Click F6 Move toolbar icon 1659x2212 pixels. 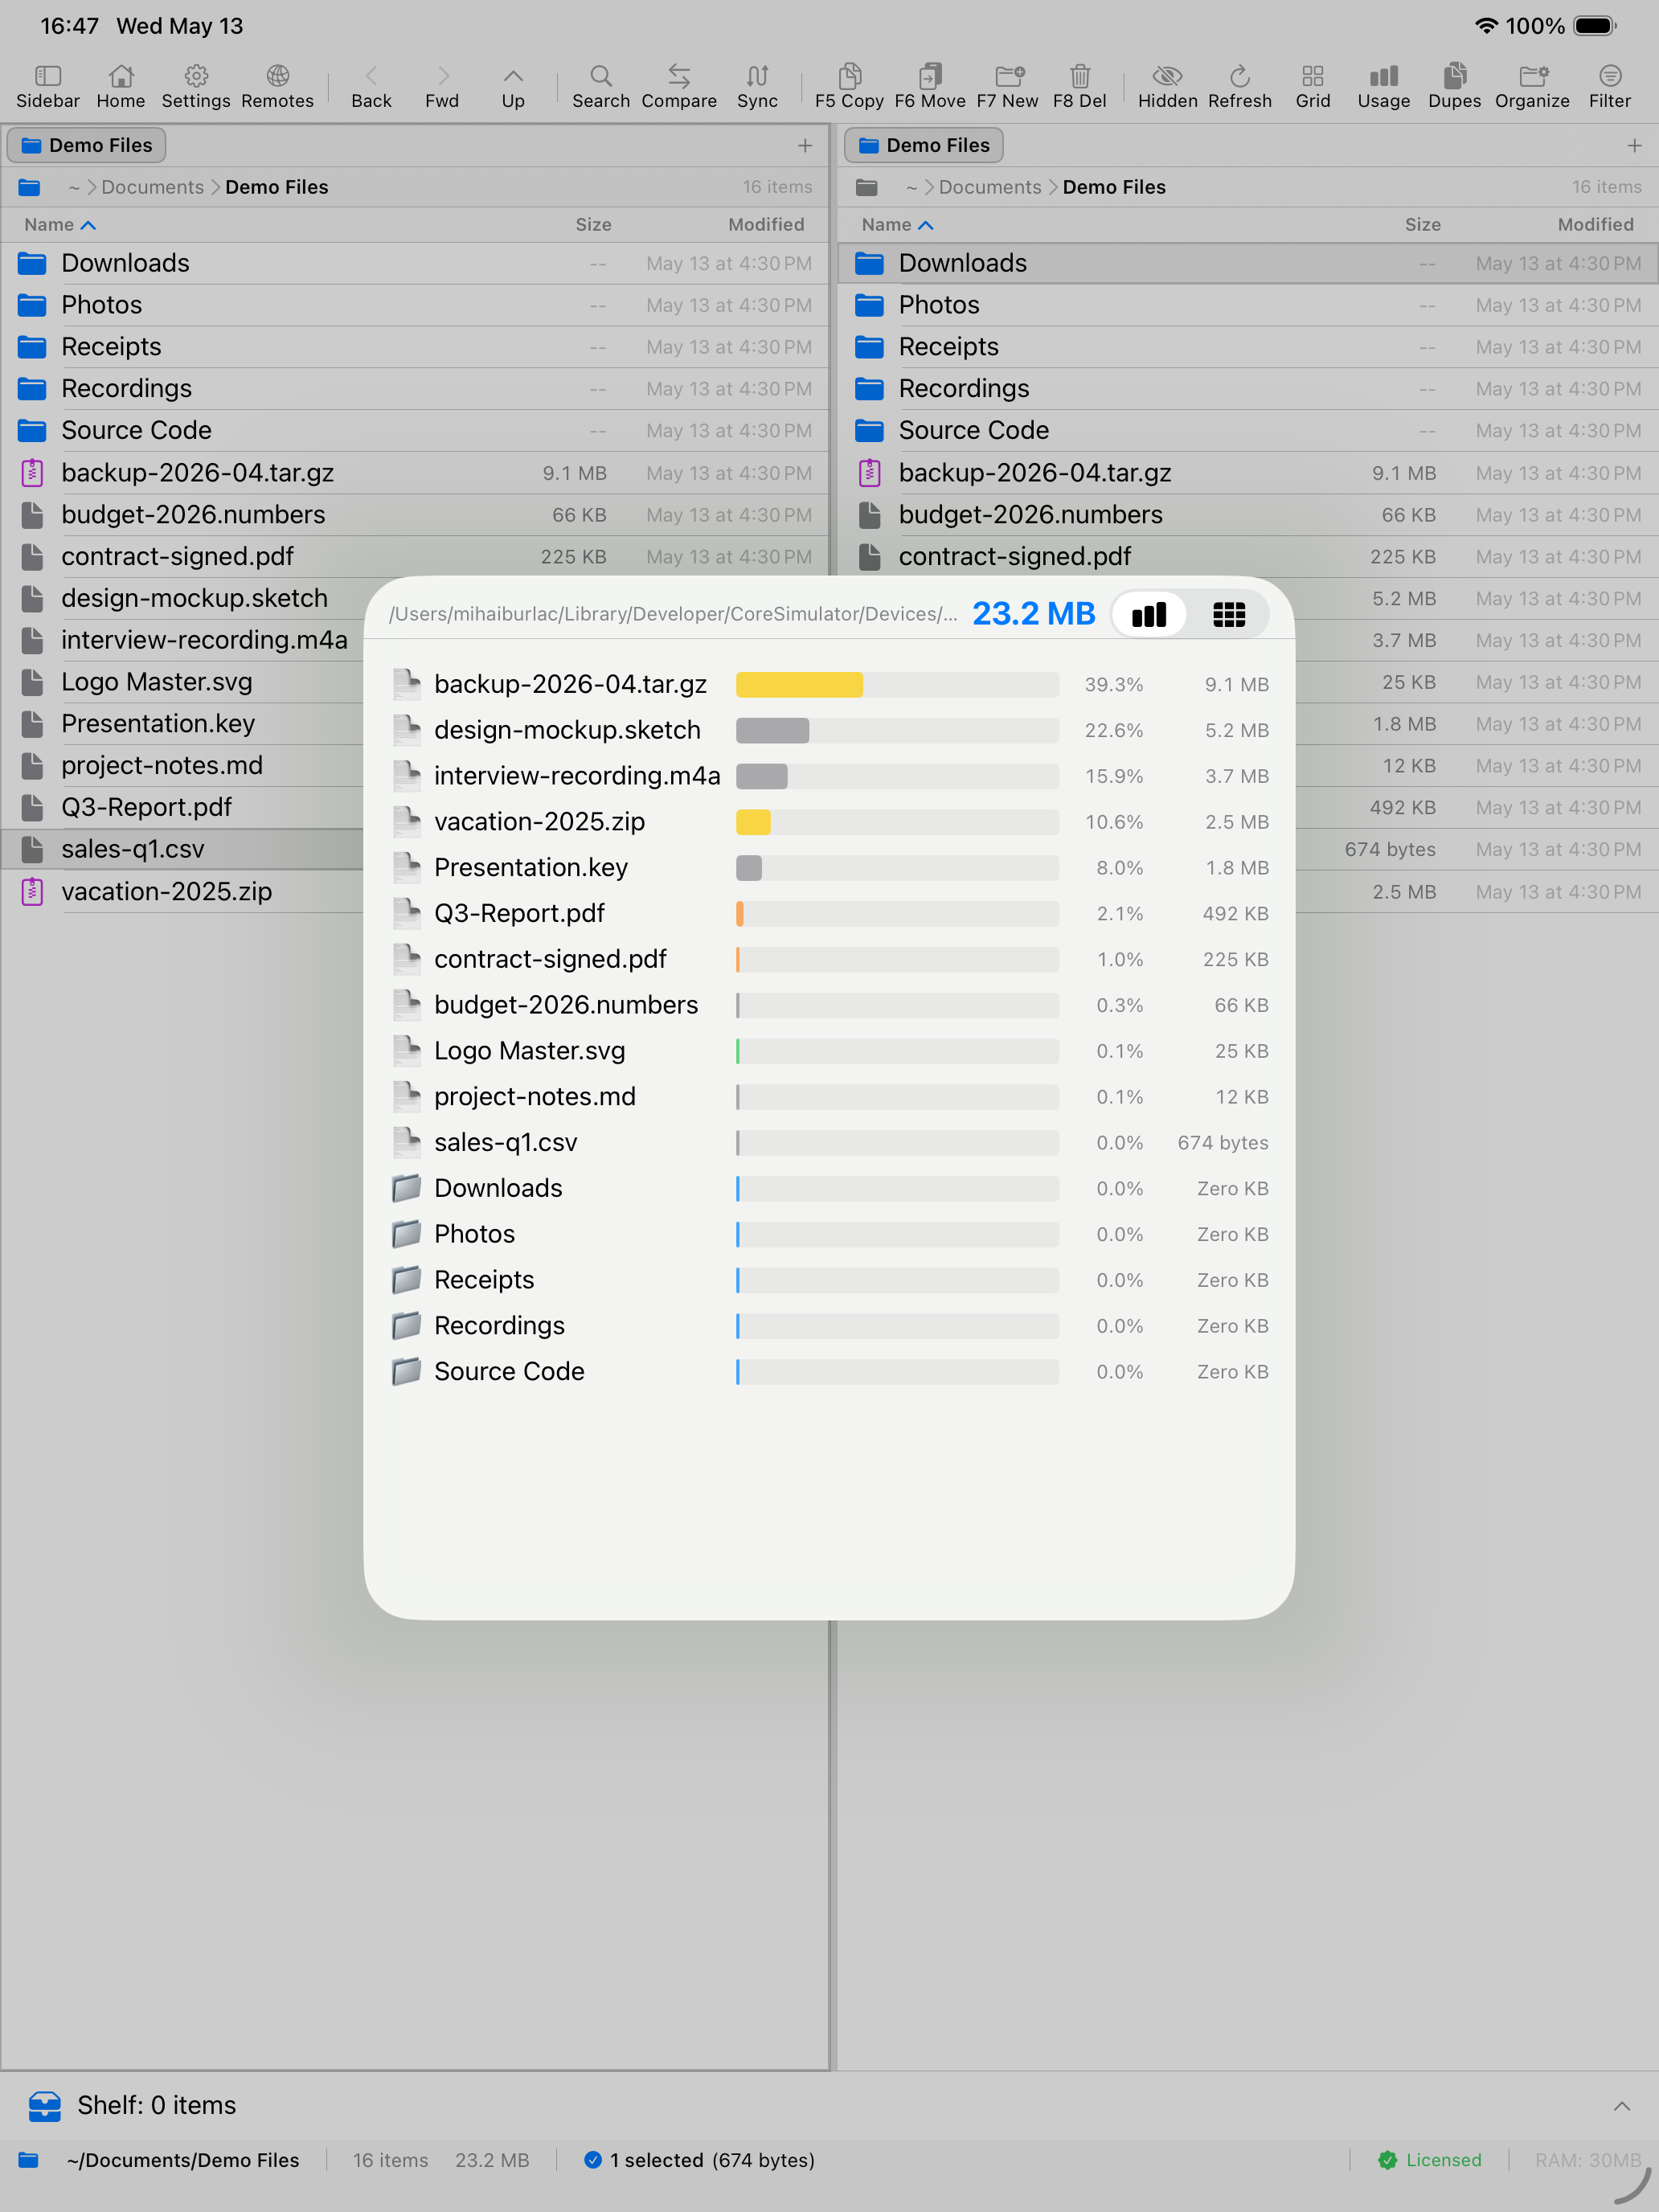[930, 87]
